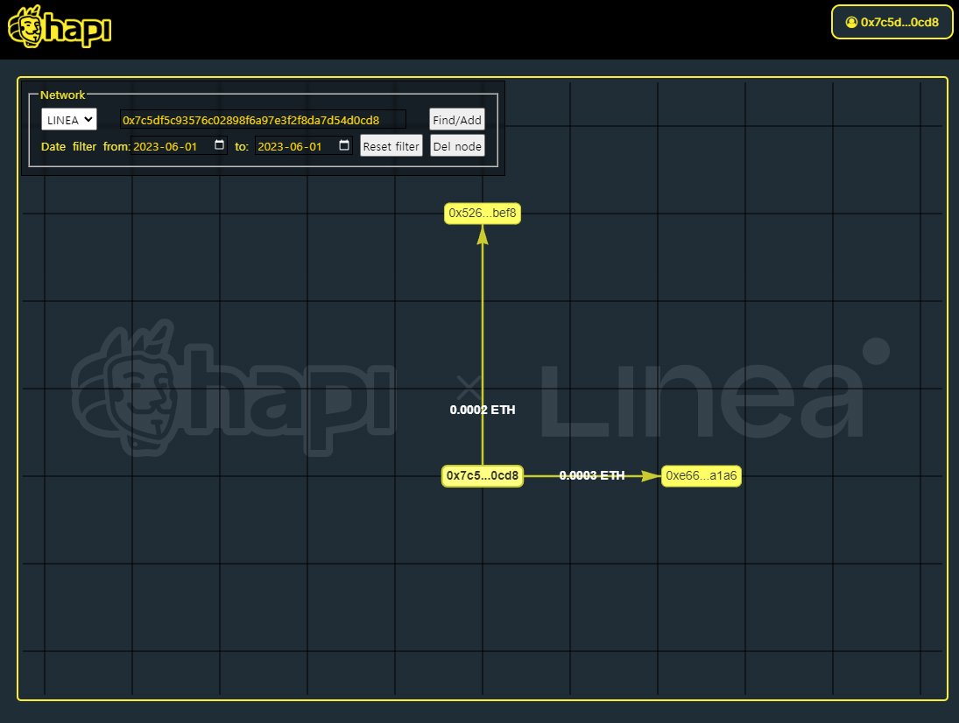
Task: Click the Del node button
Action: coord(457,146)
